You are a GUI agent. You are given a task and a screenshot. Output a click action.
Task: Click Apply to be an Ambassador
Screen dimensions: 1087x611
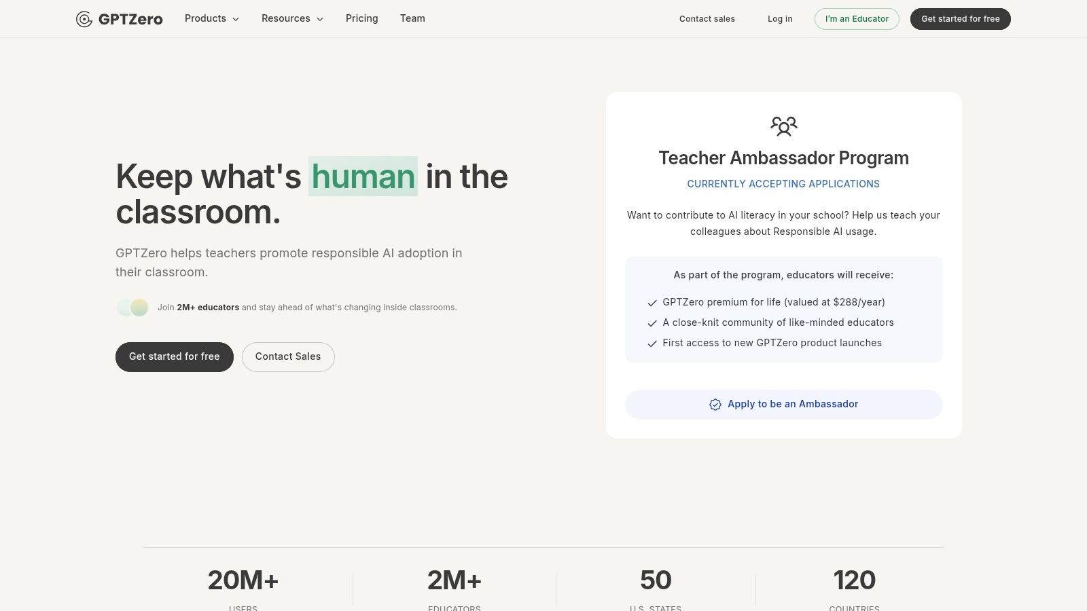coord(783,405)
